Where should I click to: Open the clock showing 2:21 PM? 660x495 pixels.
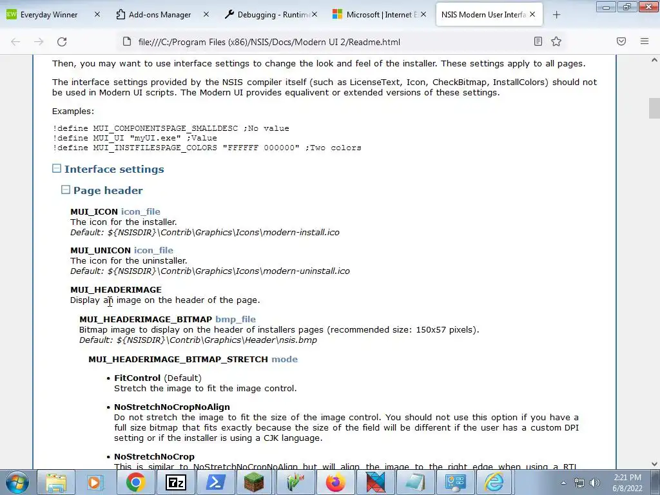[627, 483]
